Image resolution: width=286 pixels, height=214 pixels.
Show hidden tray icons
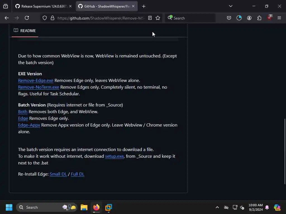click(x=217, y=207)
